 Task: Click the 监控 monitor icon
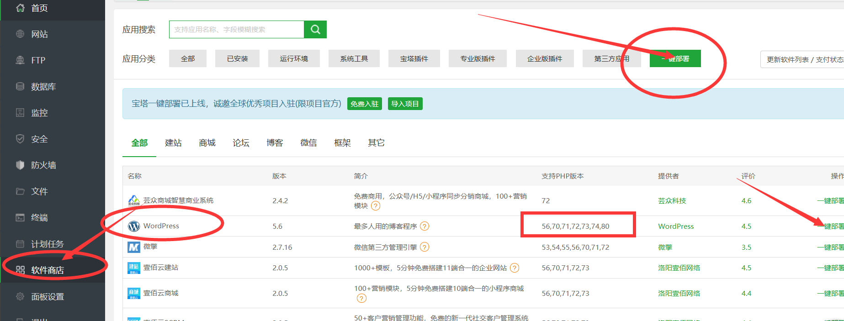click(20, 112)
